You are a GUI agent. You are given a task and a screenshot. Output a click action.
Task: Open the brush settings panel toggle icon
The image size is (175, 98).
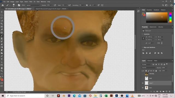tap(19, 5)
